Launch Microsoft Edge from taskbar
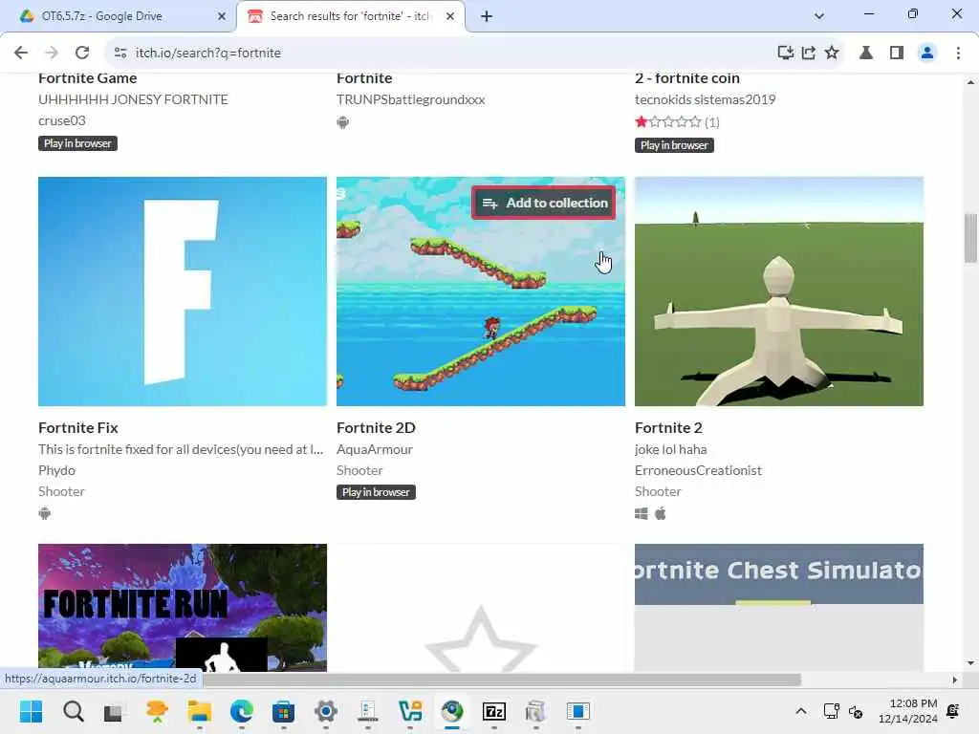Viewport: 979px width, 734px height. click(x=242, y=711)
